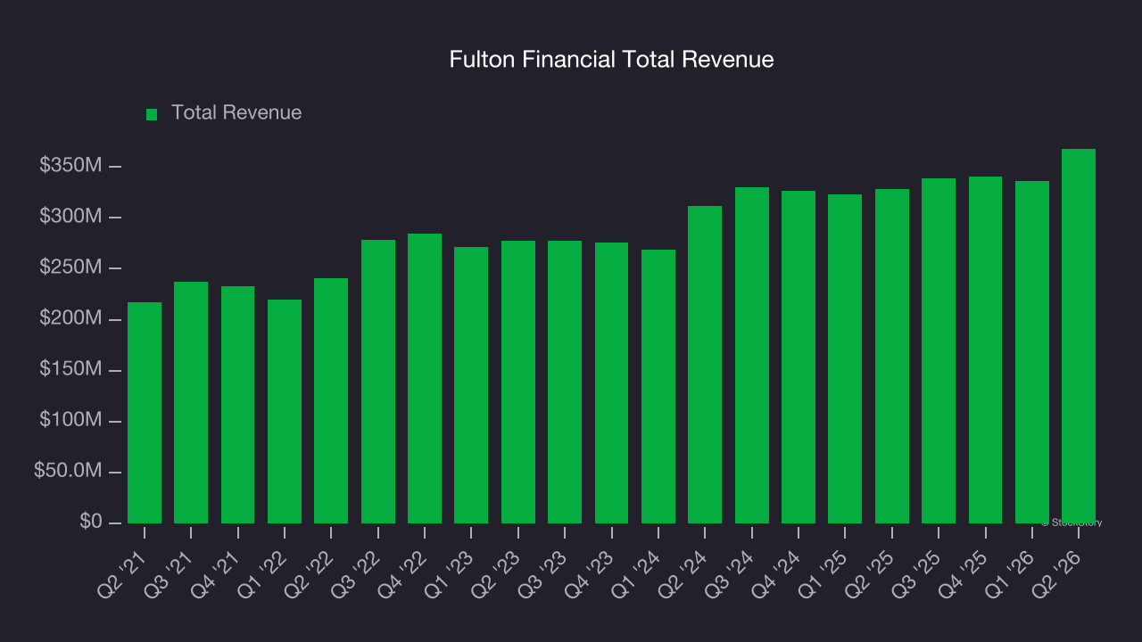1142x642 pixels.
Task: Click the $0 y-axis label
Action: [91, 522]
